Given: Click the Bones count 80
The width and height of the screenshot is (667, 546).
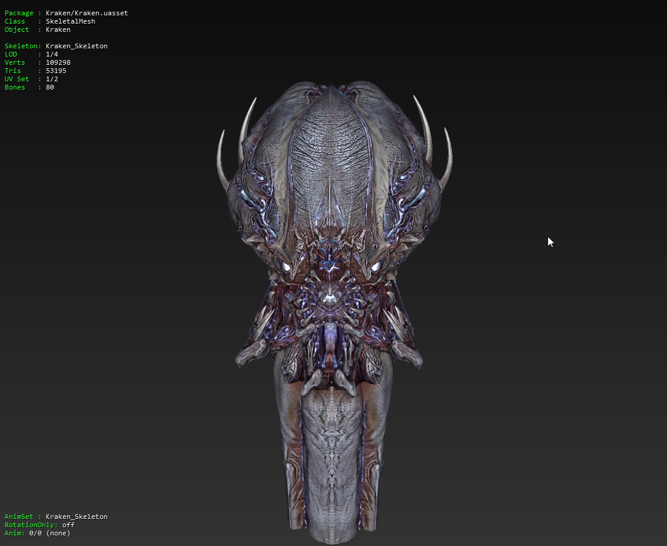Looking at the screenshot, I should tap(49, 87).
